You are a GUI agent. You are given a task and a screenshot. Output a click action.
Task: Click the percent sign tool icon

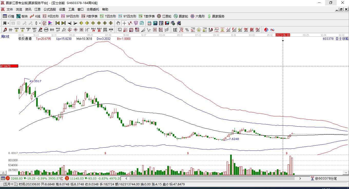coord(187,30)
